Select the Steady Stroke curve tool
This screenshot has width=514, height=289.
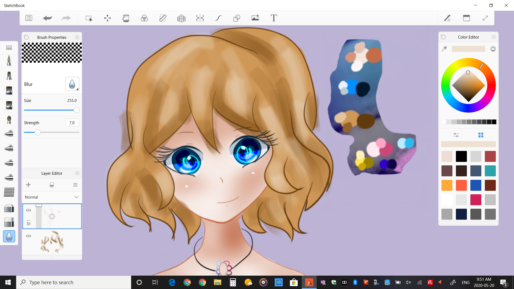[218, 18]
